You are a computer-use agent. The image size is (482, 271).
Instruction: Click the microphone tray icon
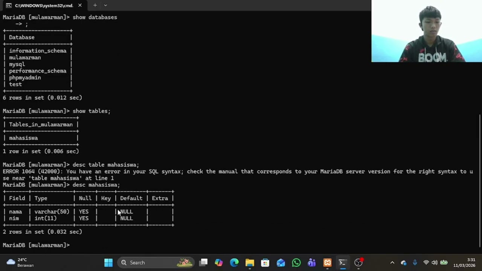pos(415,263)
